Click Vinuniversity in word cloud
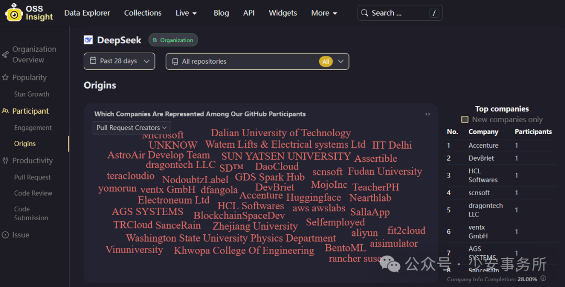The width and height of the screenshot is (565, 287). (134, 249)
